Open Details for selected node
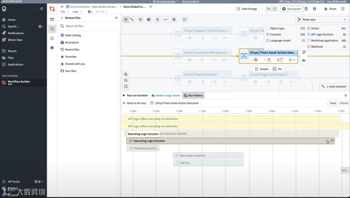Screen dimensions: 350x198 click(262, 69)
